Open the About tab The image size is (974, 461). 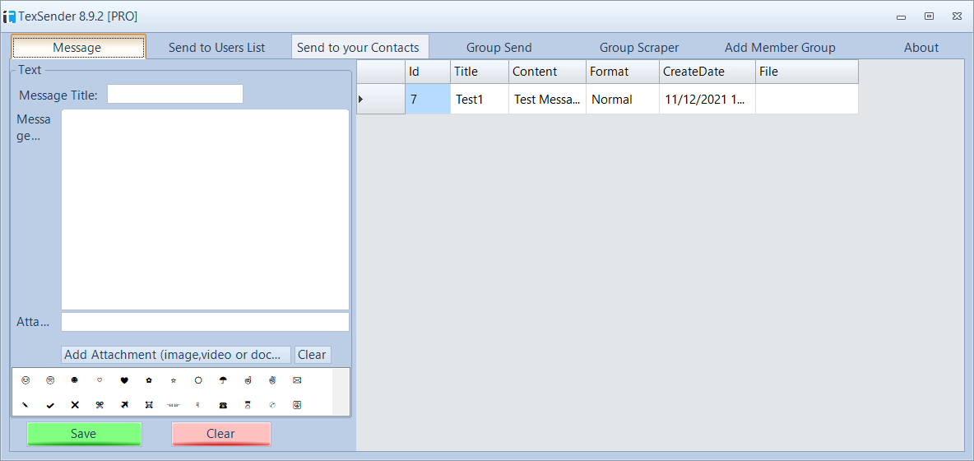pos(921,47)
